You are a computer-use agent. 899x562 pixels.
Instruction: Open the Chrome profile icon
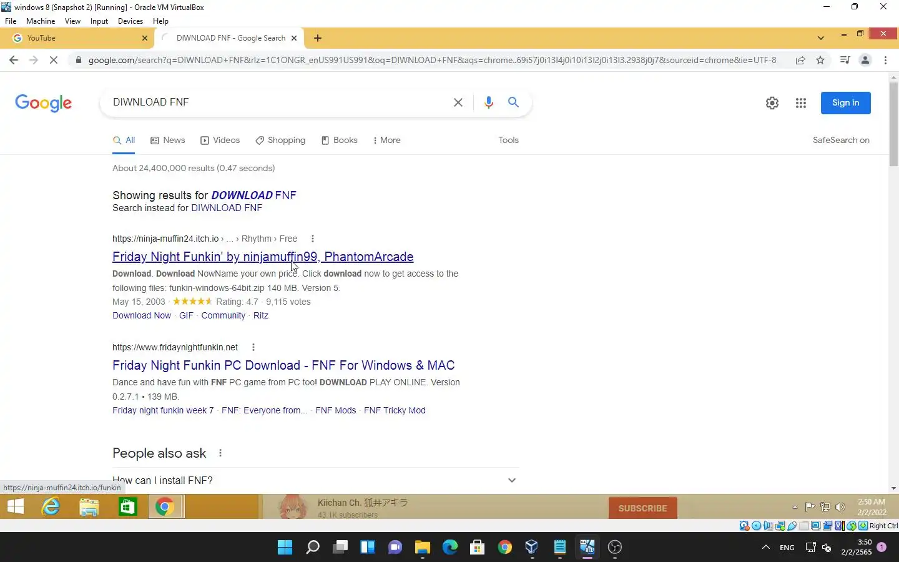coord(865,60)
